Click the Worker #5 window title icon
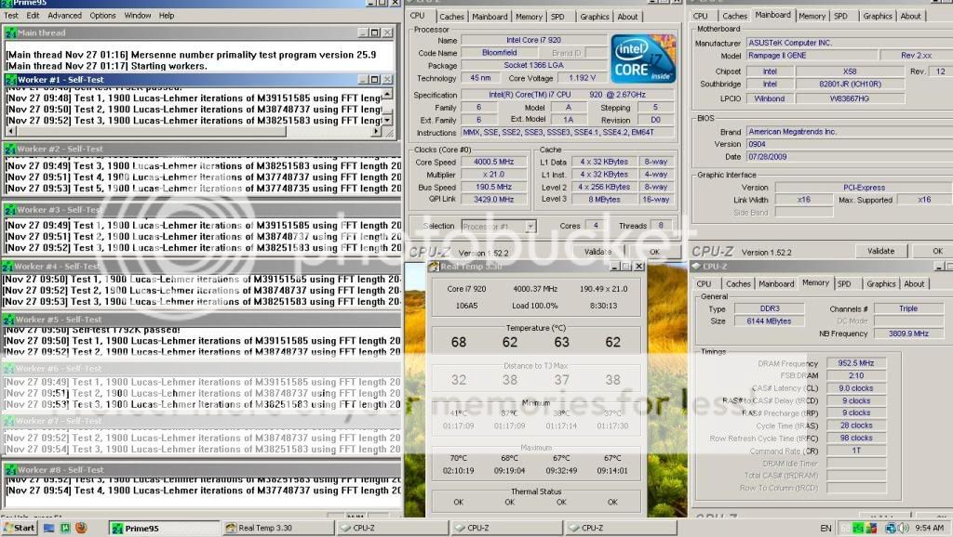 tap(8, 320)
